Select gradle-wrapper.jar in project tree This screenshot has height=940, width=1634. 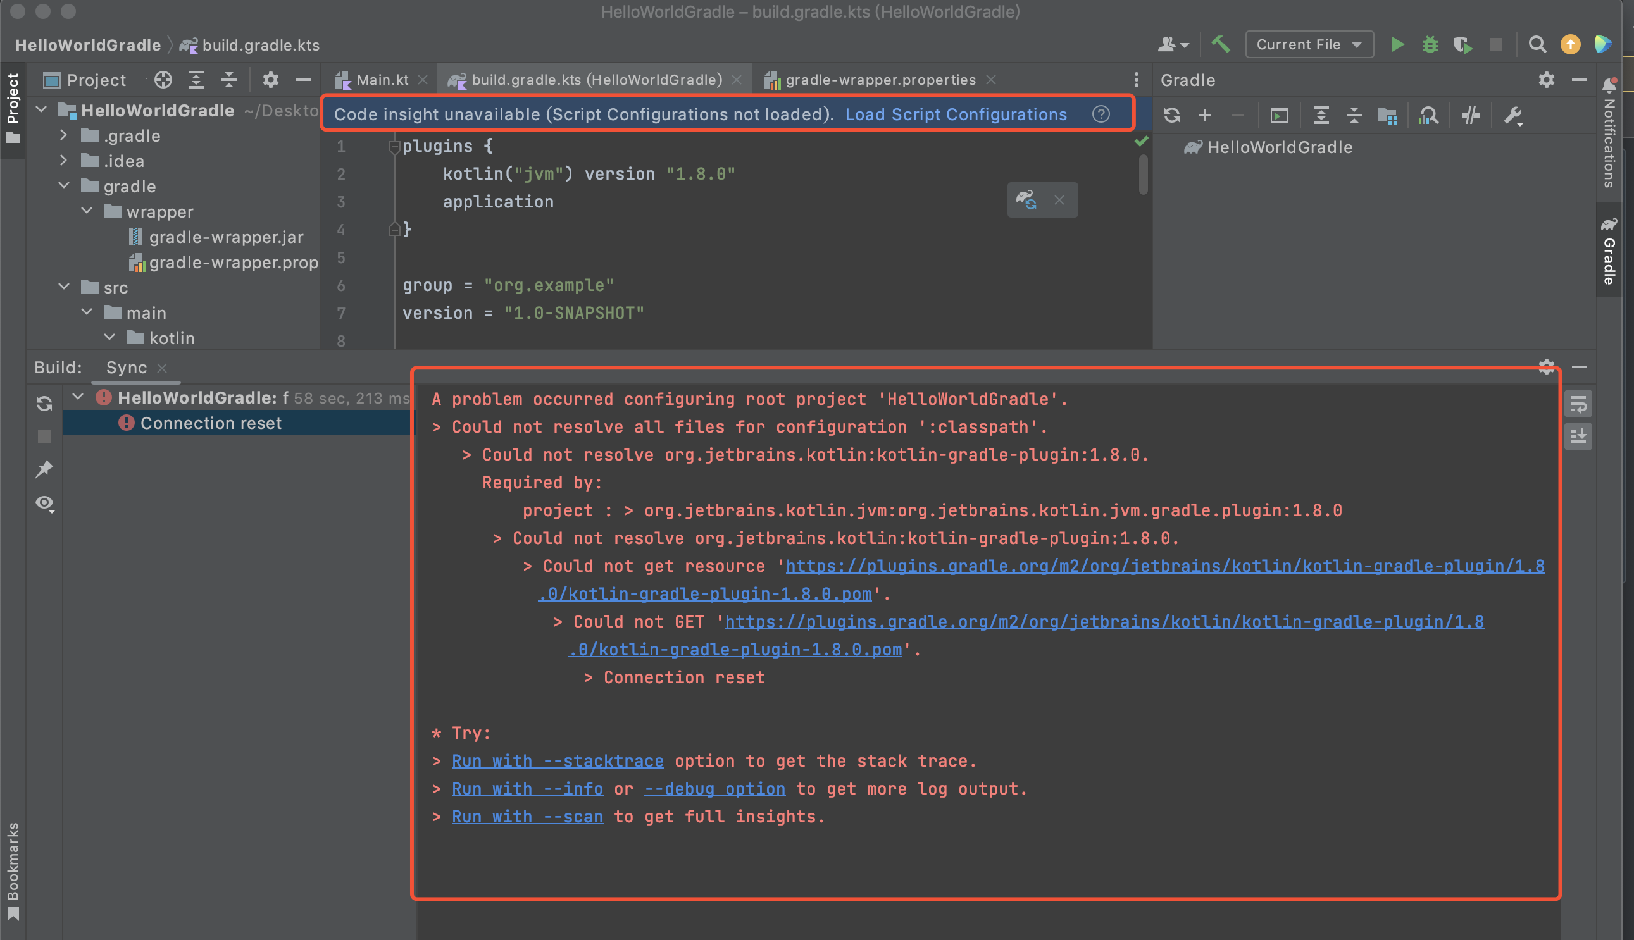point(225,237)
